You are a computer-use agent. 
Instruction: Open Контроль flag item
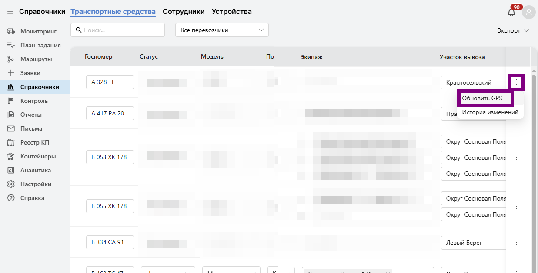coord(34,101)
